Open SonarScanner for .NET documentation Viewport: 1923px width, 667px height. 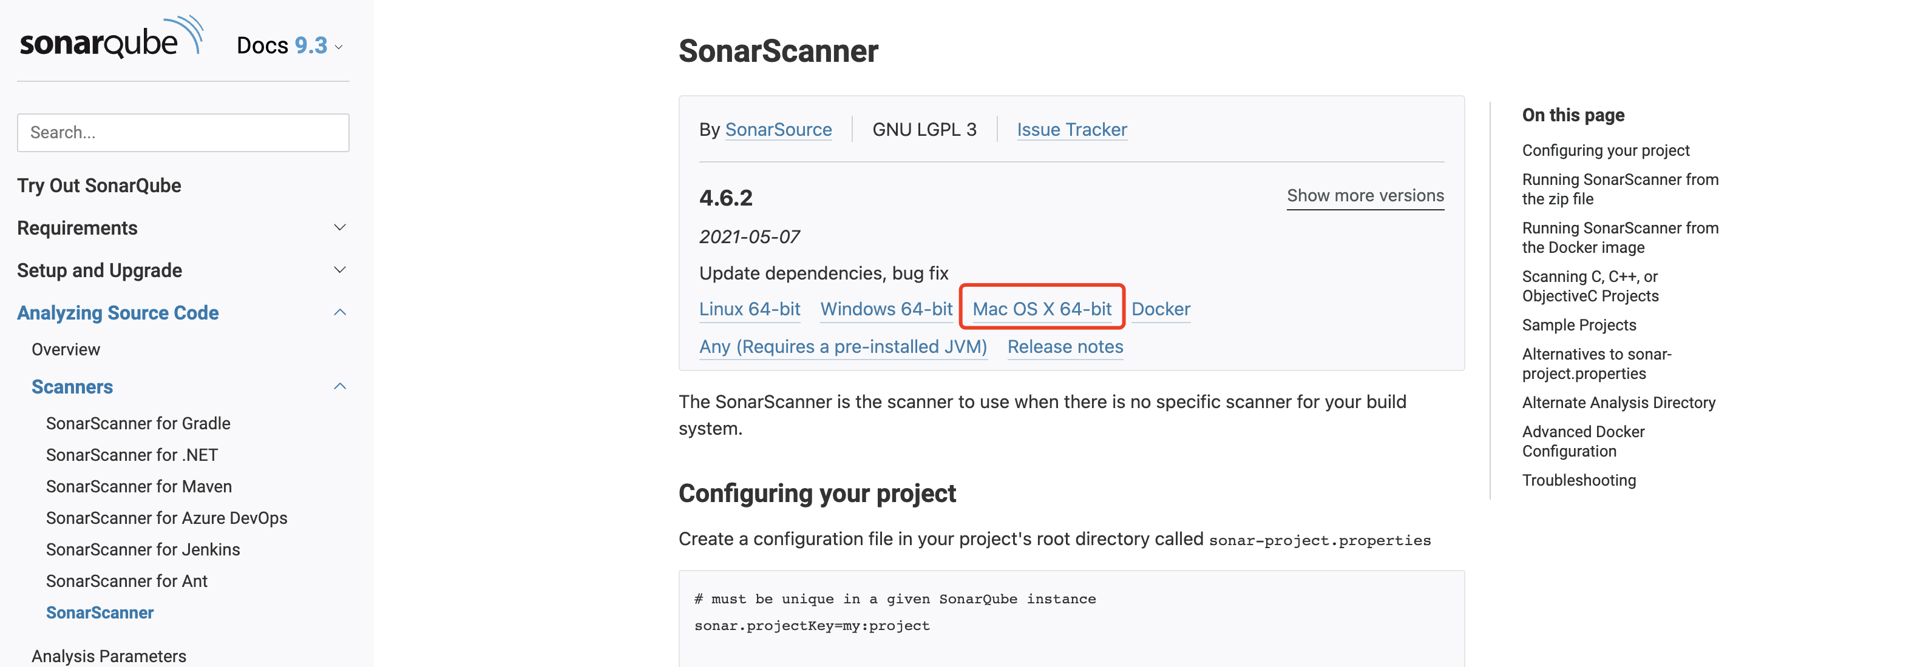pos(131,454)
